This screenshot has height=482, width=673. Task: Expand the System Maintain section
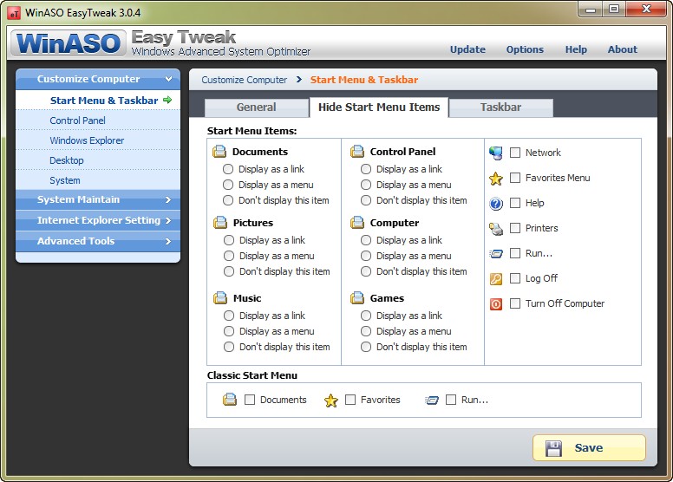coord(98,199)
